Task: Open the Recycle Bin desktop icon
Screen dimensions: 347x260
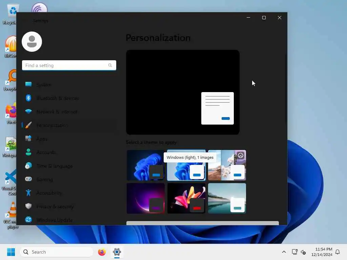Action: click(x=10, y=14)
